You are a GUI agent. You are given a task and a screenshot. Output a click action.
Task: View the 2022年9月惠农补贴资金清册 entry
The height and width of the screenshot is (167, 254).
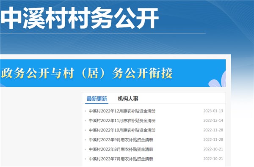point(121,140)
